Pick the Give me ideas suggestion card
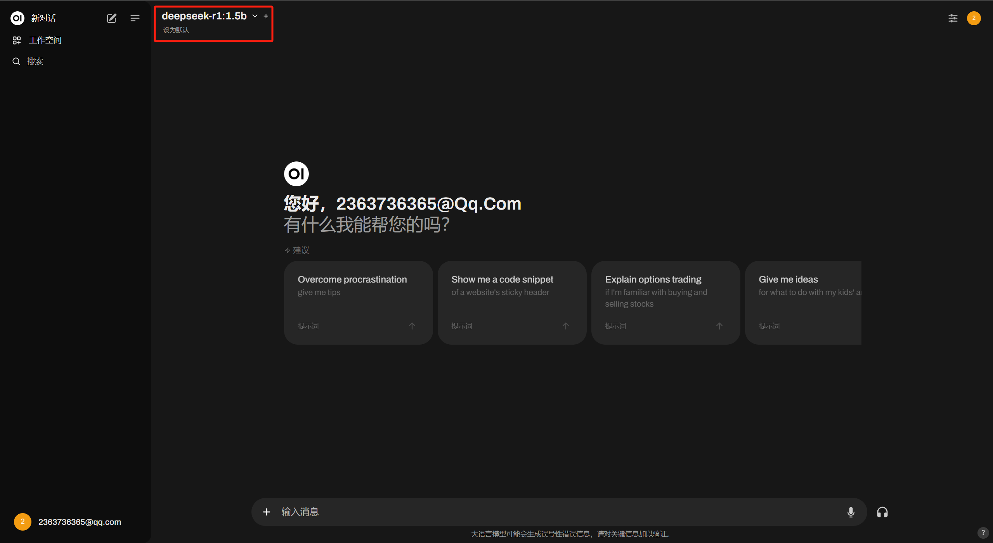Image resolution: width=993 pixels, height=543 pixels. (x=803, y=302)
